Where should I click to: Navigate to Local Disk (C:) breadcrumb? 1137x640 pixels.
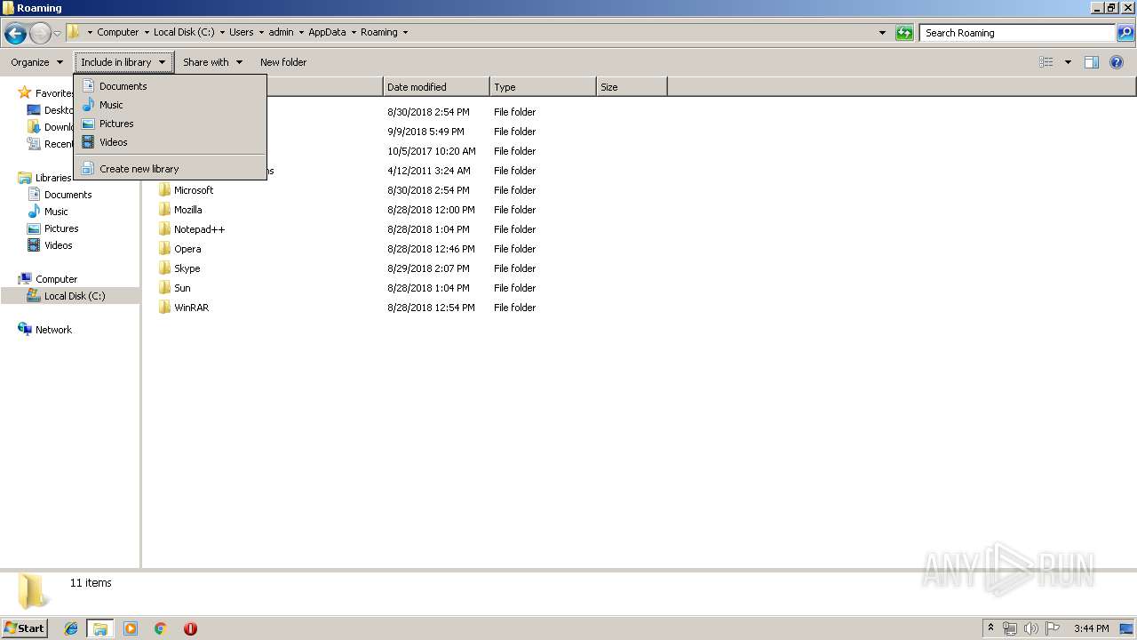(184, 32)
